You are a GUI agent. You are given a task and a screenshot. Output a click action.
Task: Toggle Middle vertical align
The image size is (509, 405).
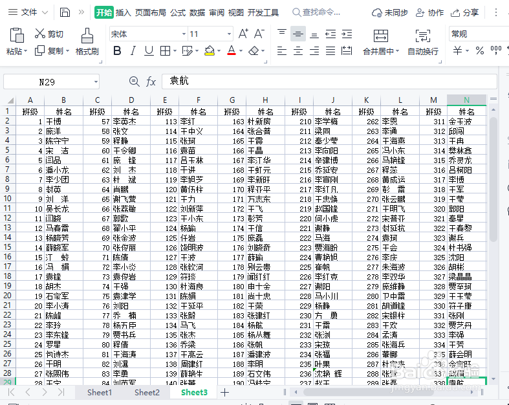298,34
